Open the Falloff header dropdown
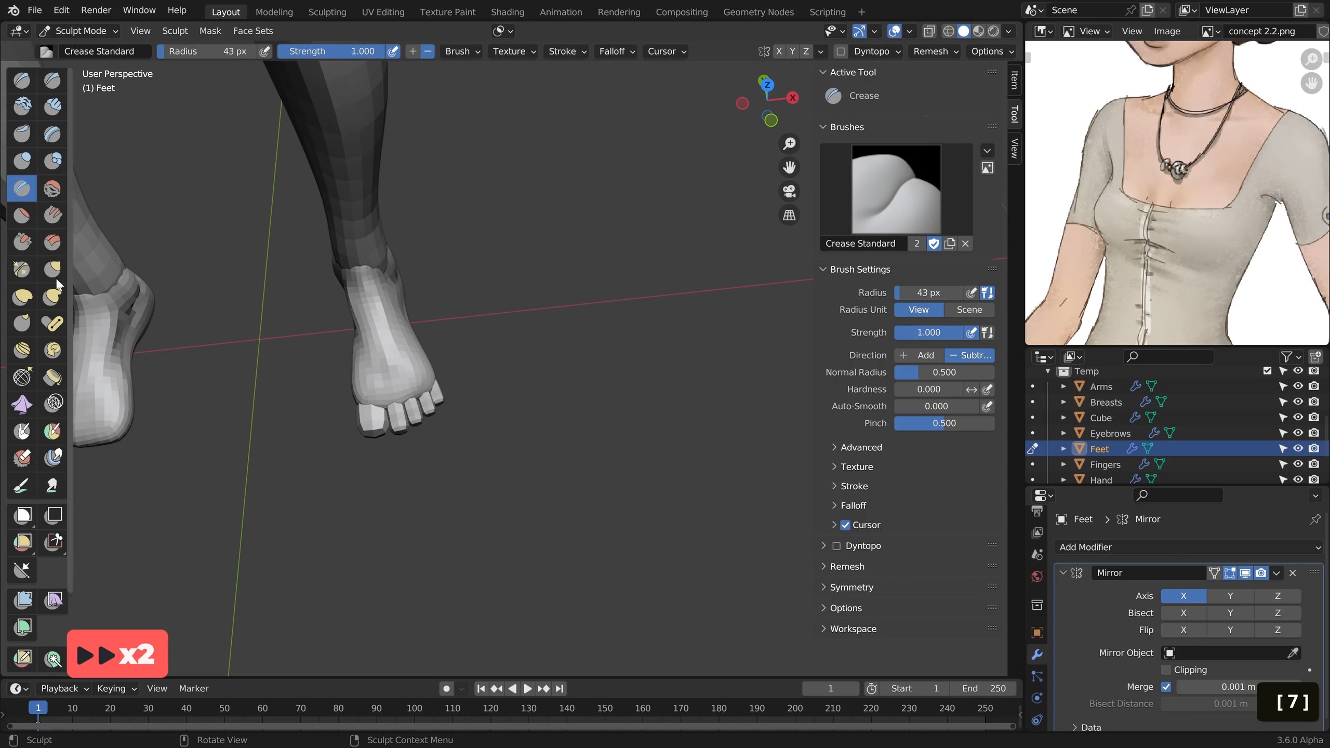1330x748 pixels. (617, 51)
